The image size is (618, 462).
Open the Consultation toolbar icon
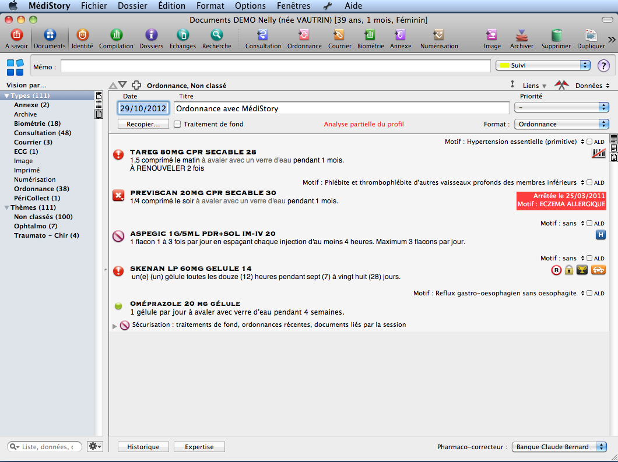pyautogui.click(x=263, y=36)
